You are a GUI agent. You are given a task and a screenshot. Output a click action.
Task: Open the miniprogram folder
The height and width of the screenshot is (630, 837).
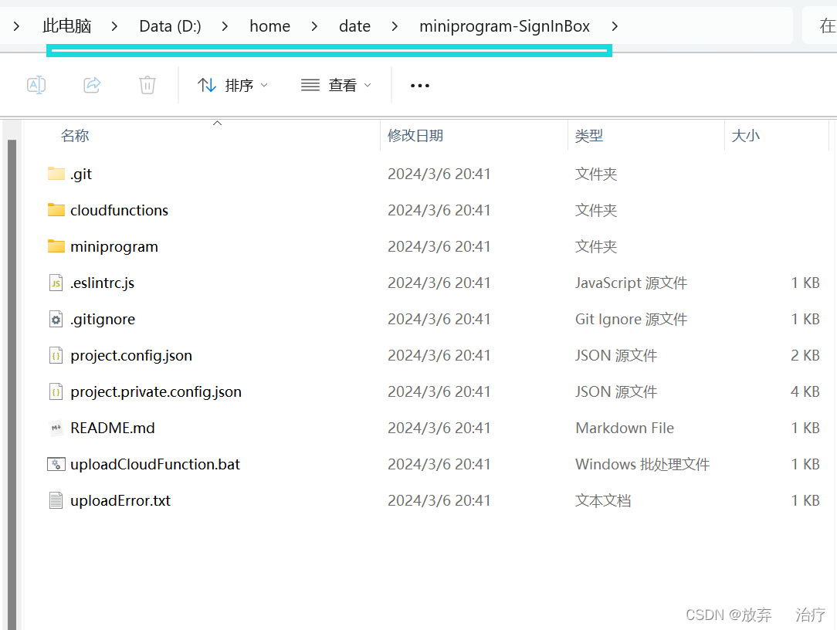113,246
